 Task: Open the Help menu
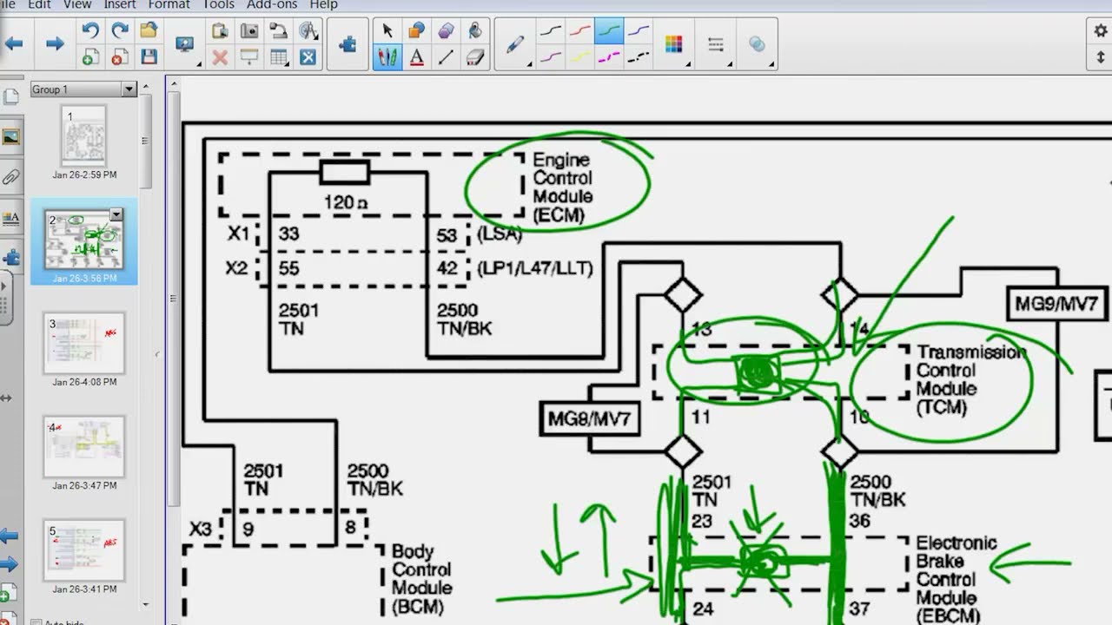tap(323, 4)
